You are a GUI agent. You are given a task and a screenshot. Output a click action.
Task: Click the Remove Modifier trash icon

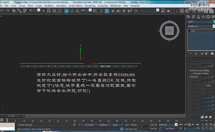coord(206,54)
